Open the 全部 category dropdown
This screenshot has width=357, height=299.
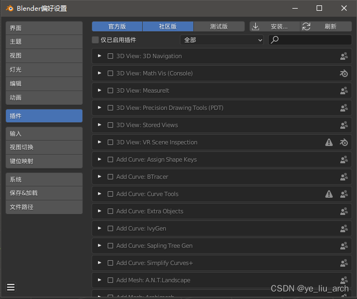pyautogui.click(x=222, y=40)
